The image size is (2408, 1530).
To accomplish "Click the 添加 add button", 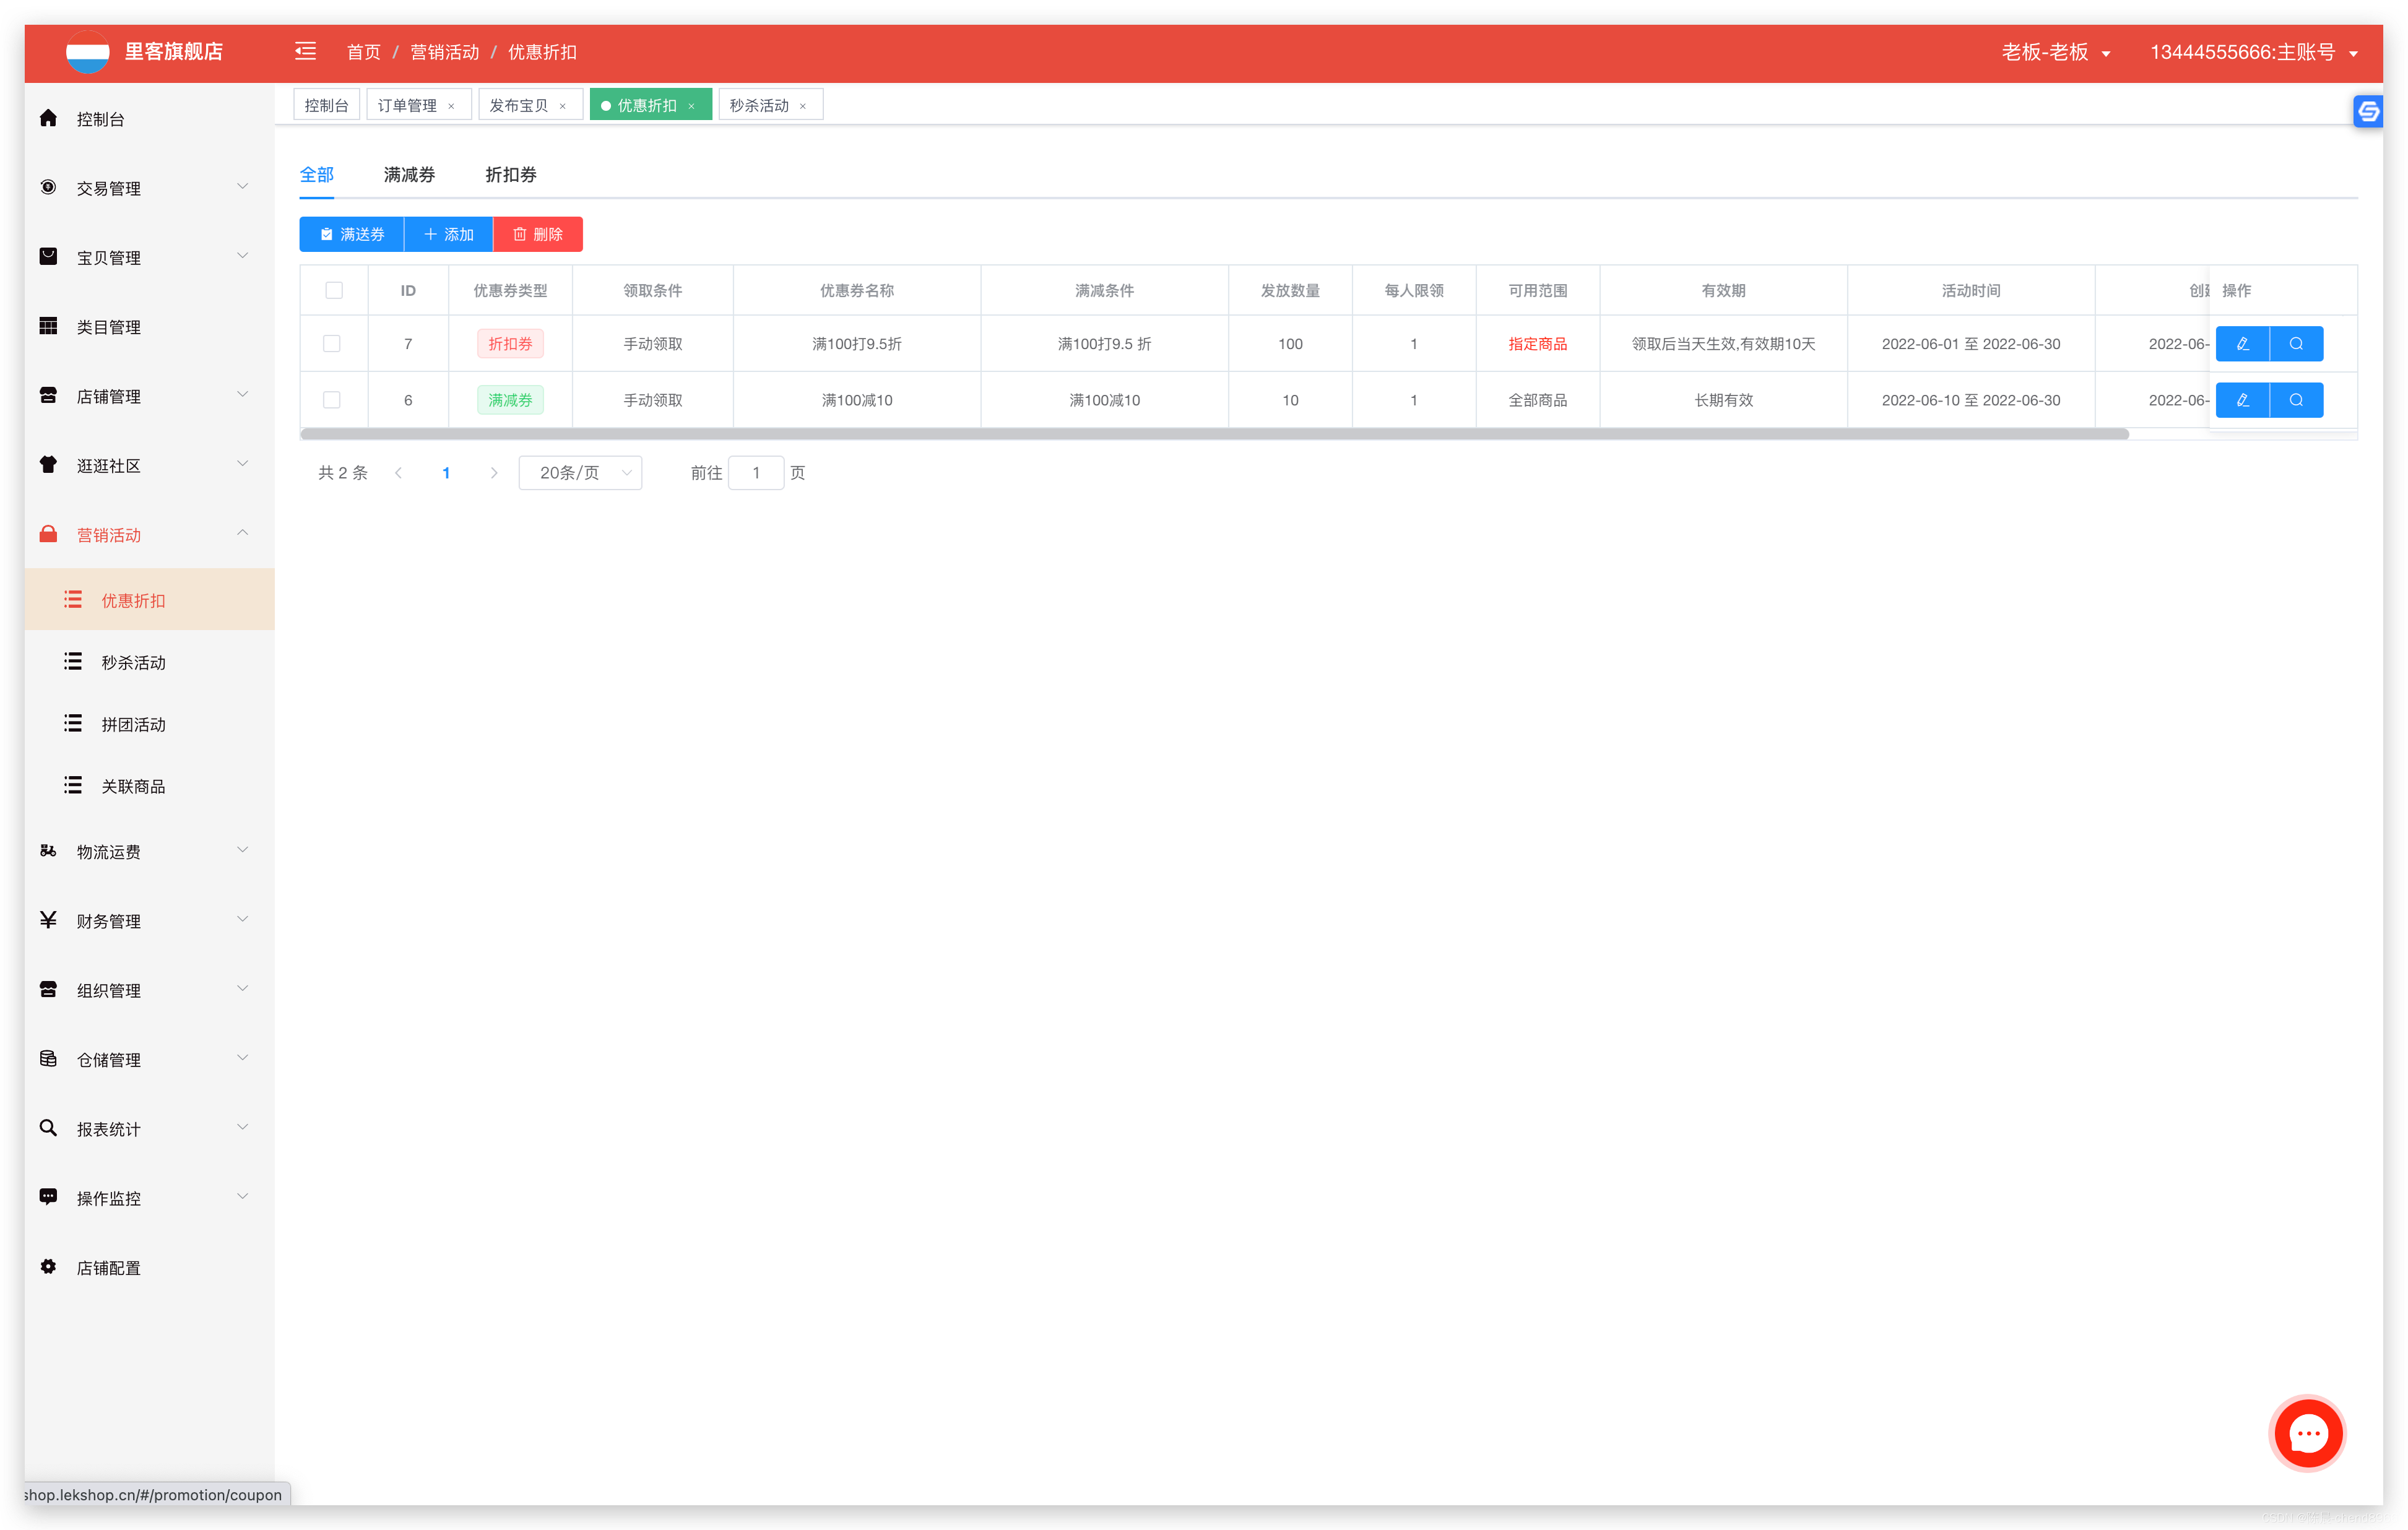I will click(x=448, y=234).
